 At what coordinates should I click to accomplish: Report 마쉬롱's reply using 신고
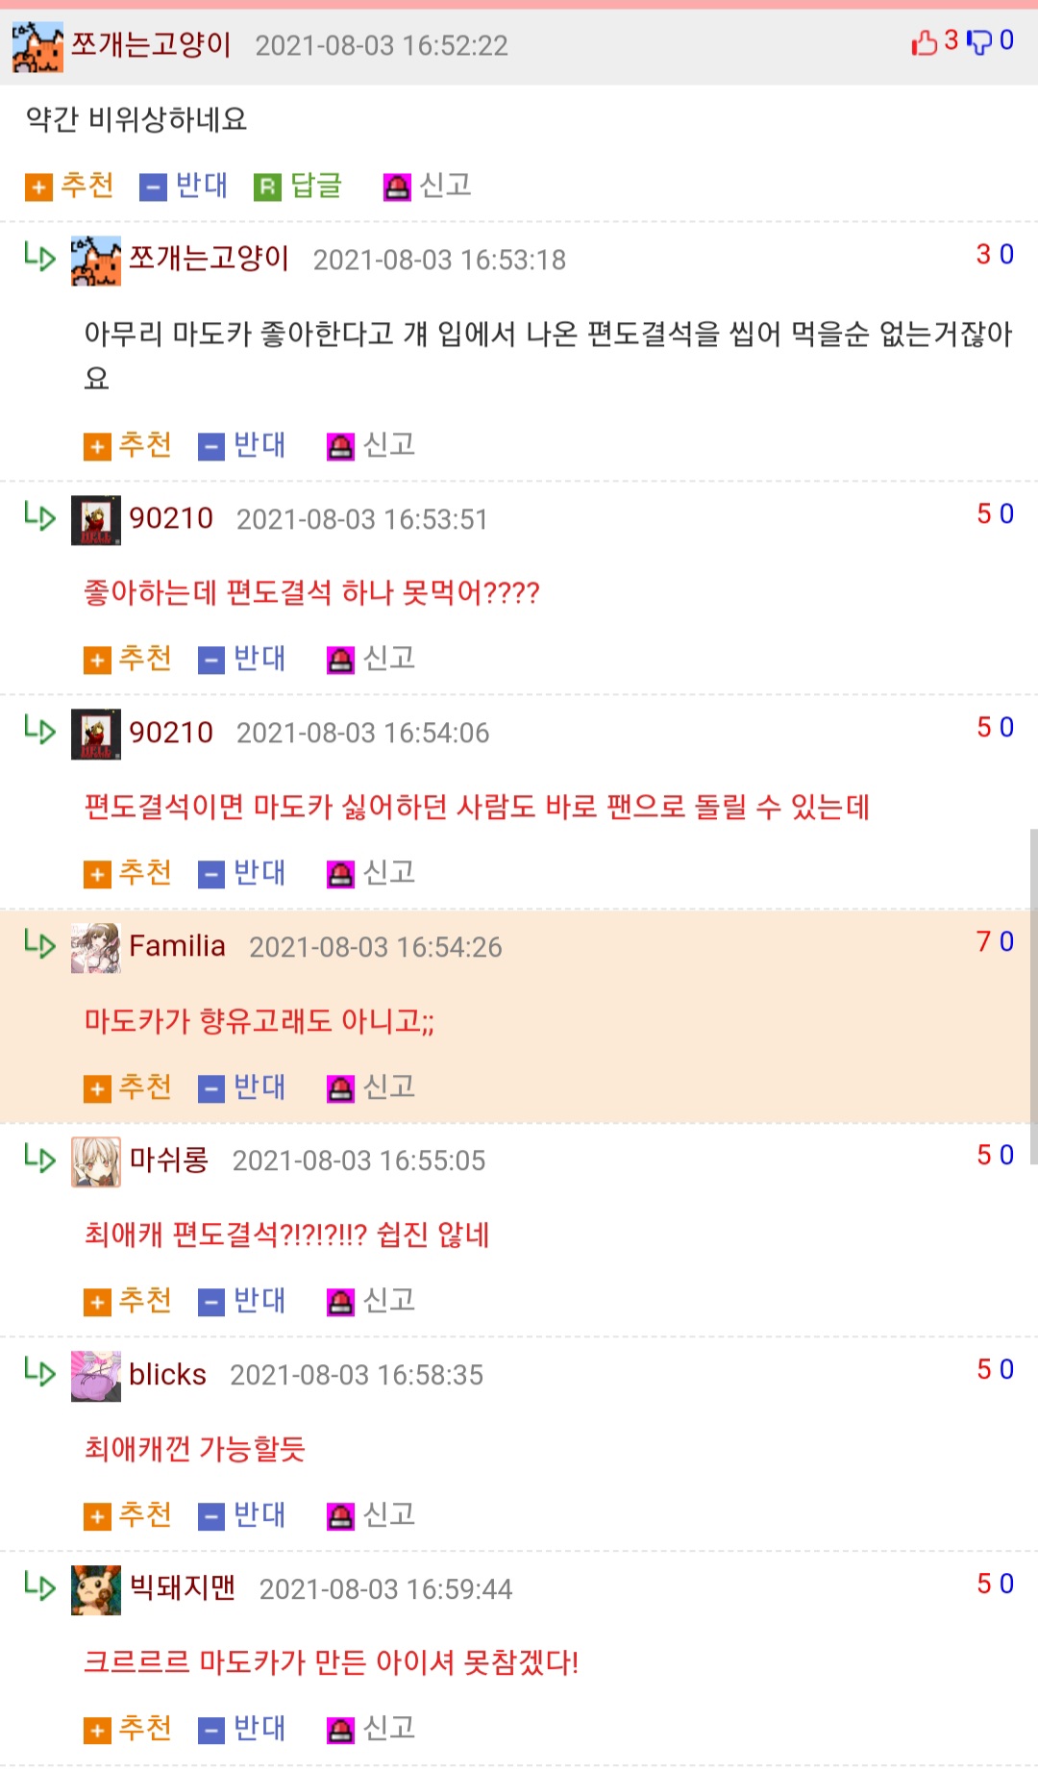371,1300
